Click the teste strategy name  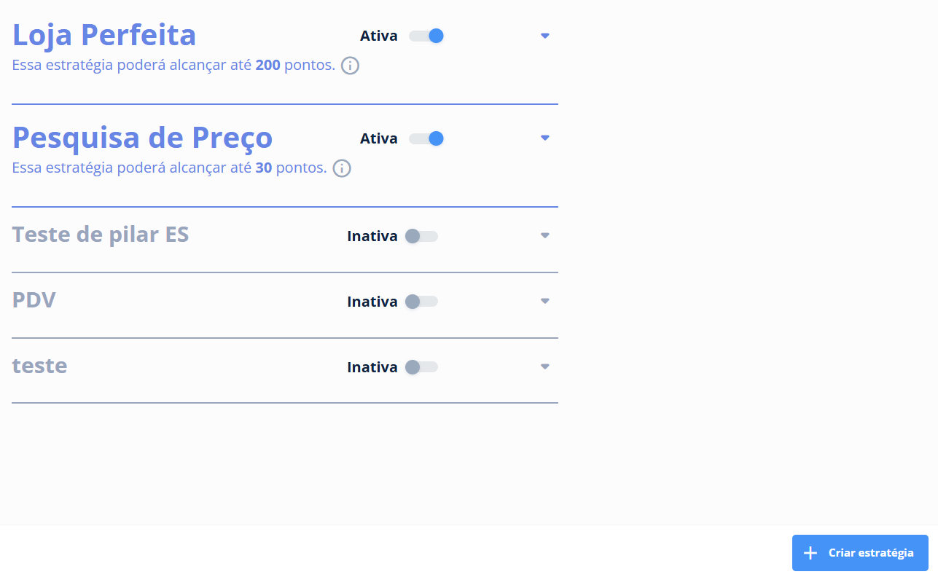(40, 366)
